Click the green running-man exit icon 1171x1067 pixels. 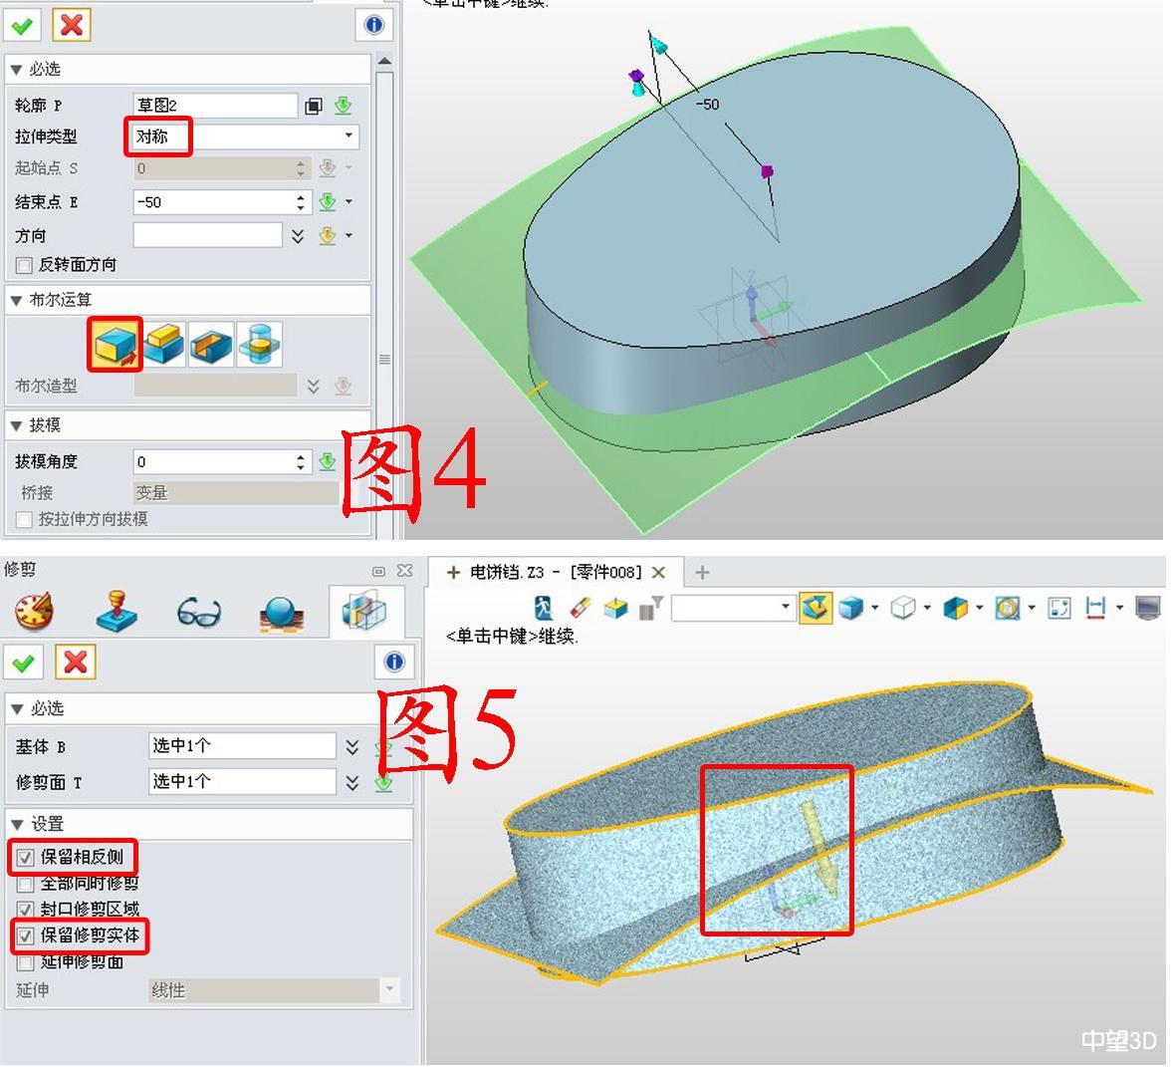[x=544, y=607]
